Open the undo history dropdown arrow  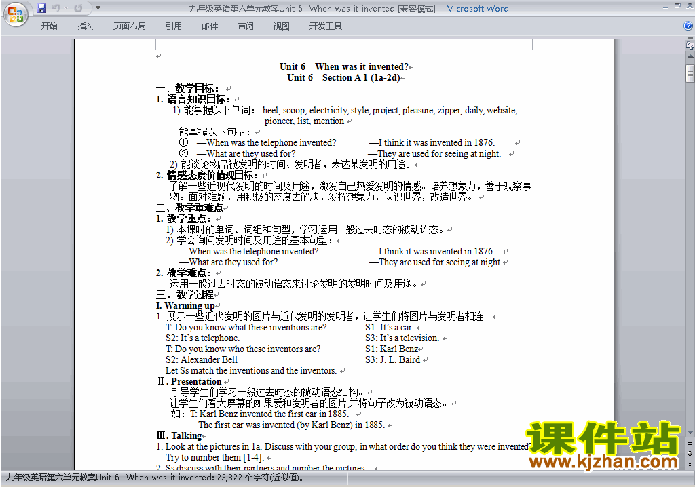click(66, 8)
